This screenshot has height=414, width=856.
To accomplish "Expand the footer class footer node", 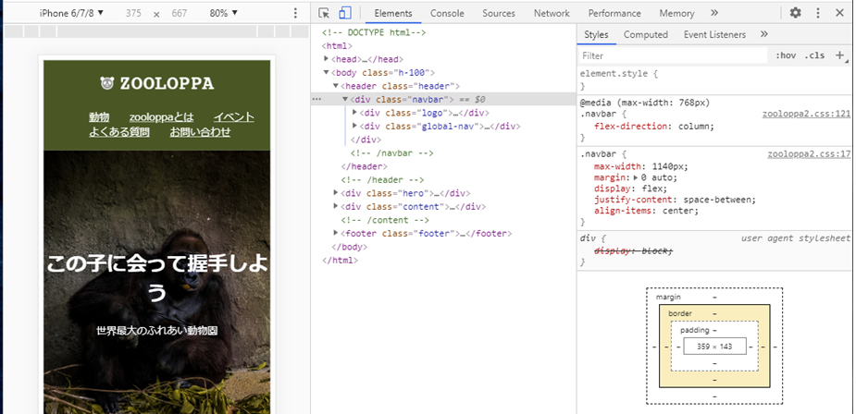I will (x=336, y=234).
